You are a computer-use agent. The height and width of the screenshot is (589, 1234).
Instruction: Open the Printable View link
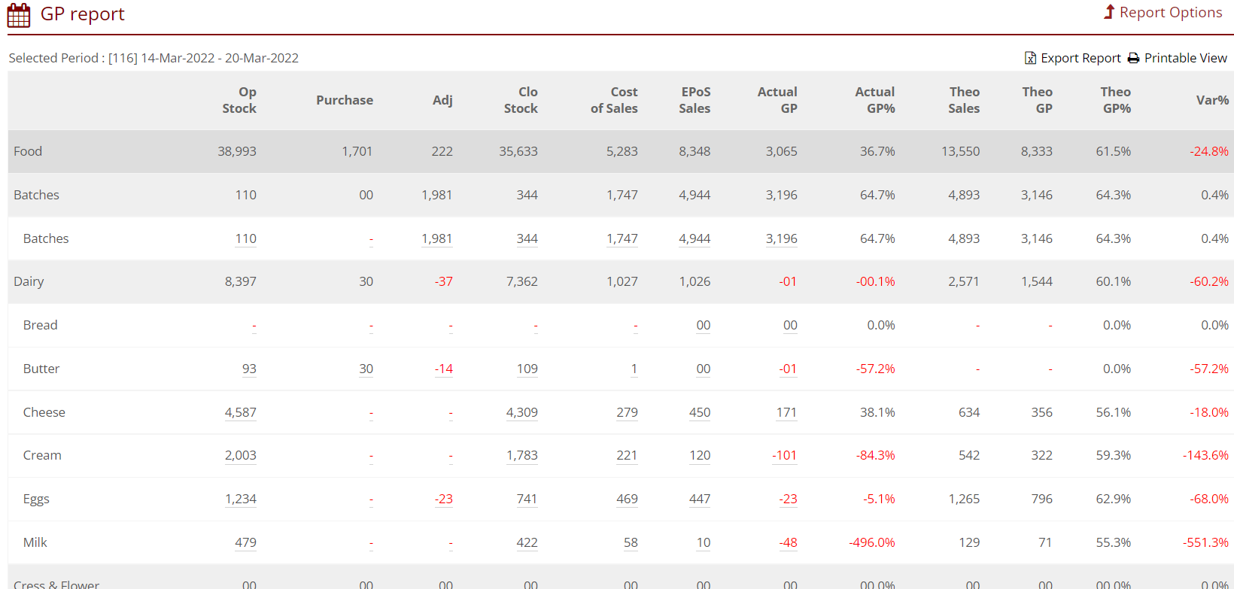(1185, 58)
